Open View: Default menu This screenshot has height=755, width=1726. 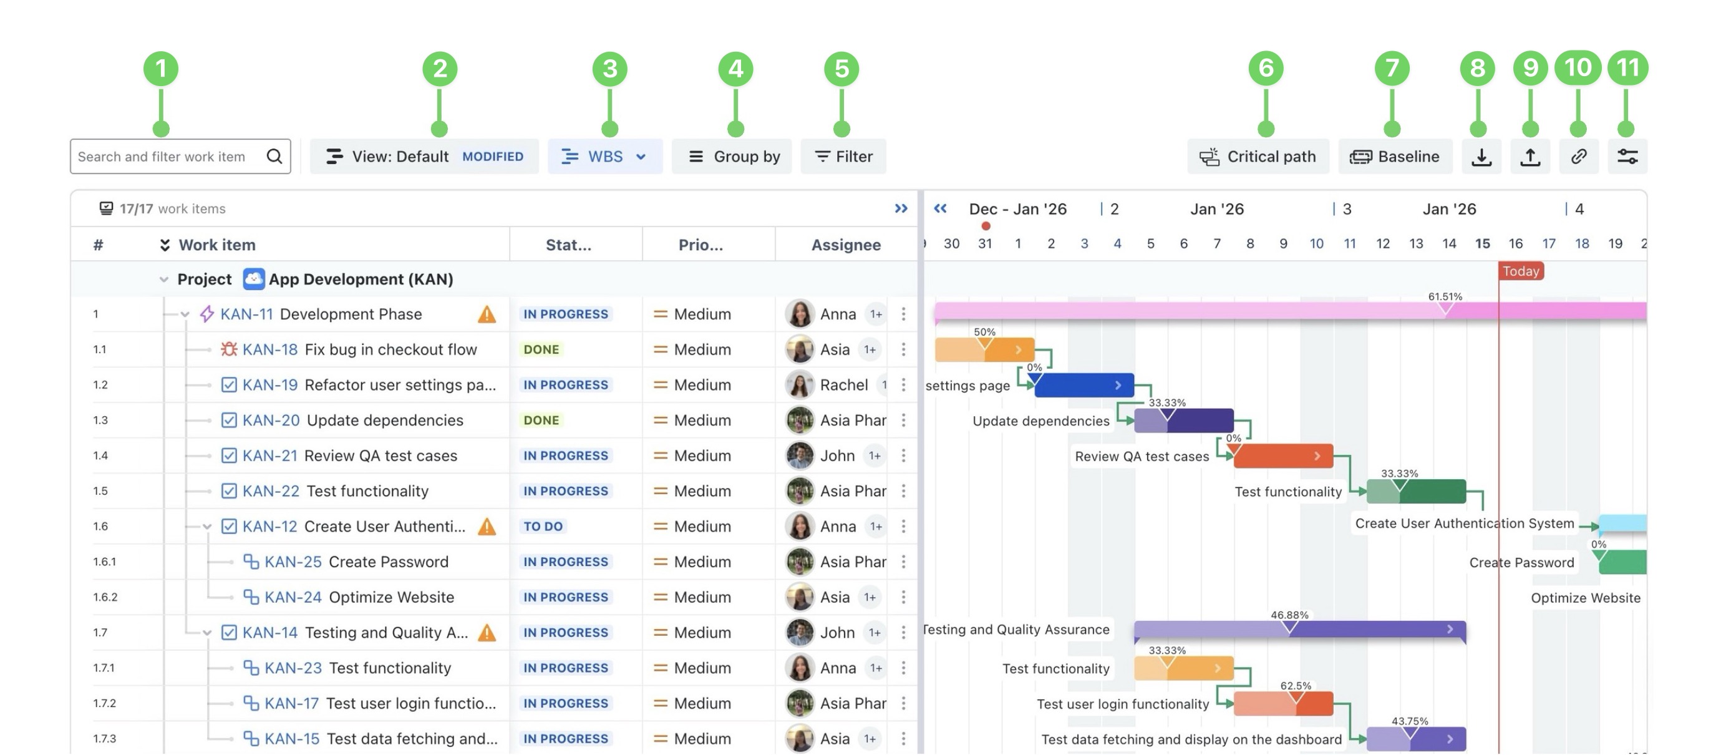point(424,157)
